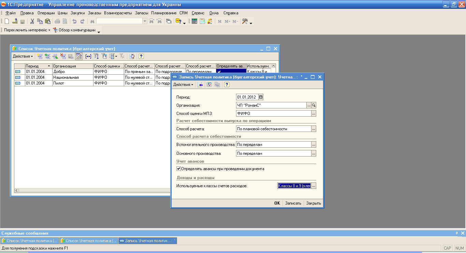Screen dimensions: 466x253
Task: Click the list window horizontal scrollbar
Action: 92,190
